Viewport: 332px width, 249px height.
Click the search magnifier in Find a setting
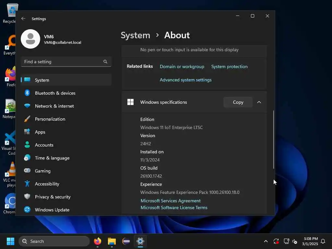105,62
